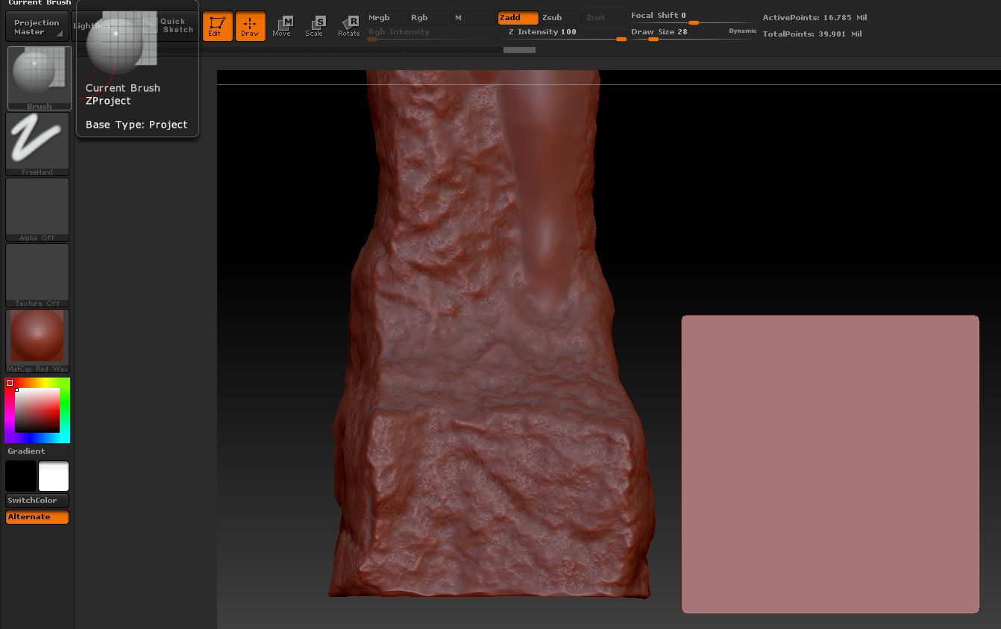Select the Rotate transform tool

[348, 26]
